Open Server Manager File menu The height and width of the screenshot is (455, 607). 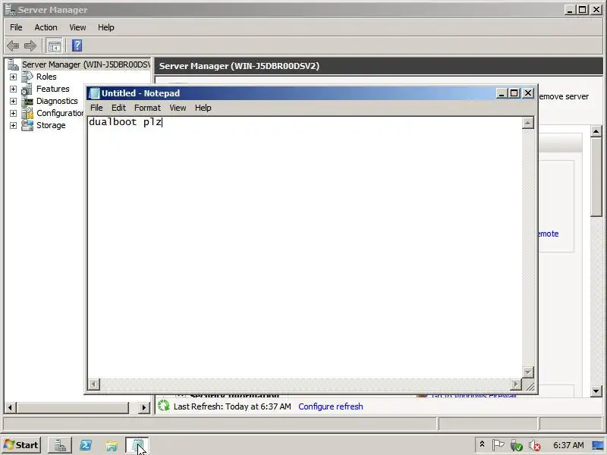[x=16, y=27]
